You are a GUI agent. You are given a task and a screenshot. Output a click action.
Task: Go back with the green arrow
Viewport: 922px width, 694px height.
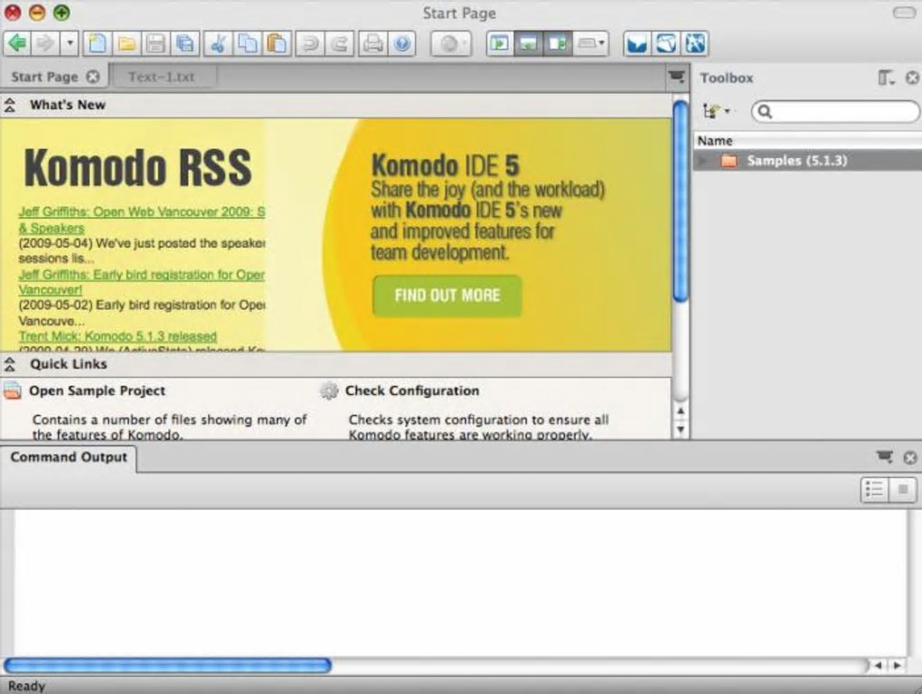coord(17,43)
